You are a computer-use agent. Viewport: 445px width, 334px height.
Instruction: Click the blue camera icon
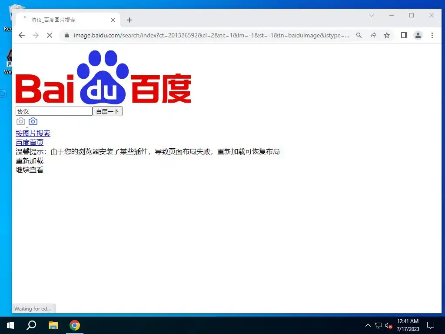[x=33, y=121]
